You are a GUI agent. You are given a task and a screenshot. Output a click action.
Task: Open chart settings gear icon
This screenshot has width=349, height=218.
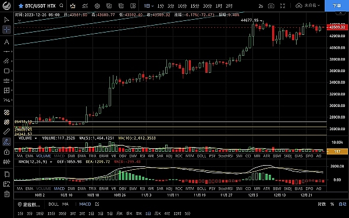point(97,6)
